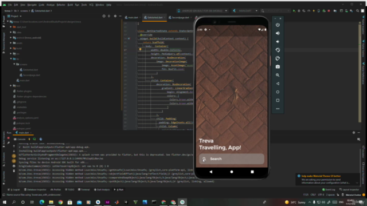Open Event Log in status bar

click(x=329, y=189)
